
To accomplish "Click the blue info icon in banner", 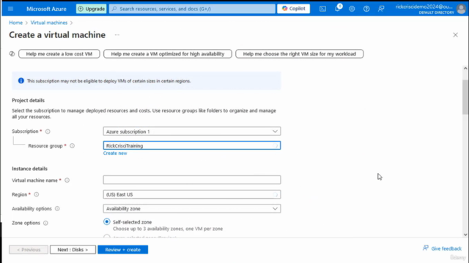I will (x=21, y=81).
